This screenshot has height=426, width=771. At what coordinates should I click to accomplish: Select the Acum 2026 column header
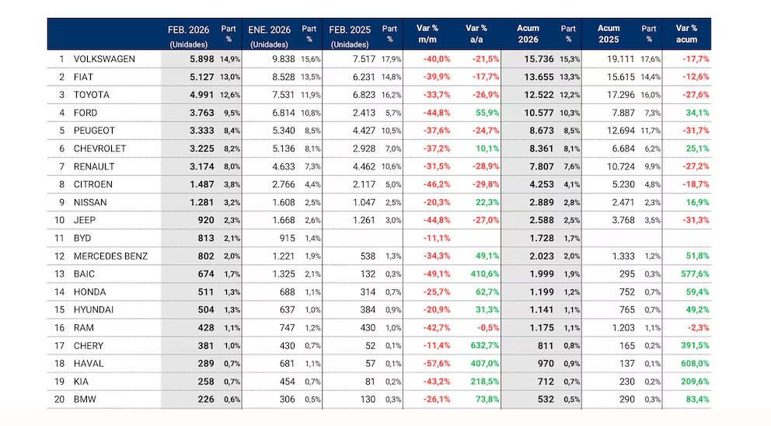528,34
